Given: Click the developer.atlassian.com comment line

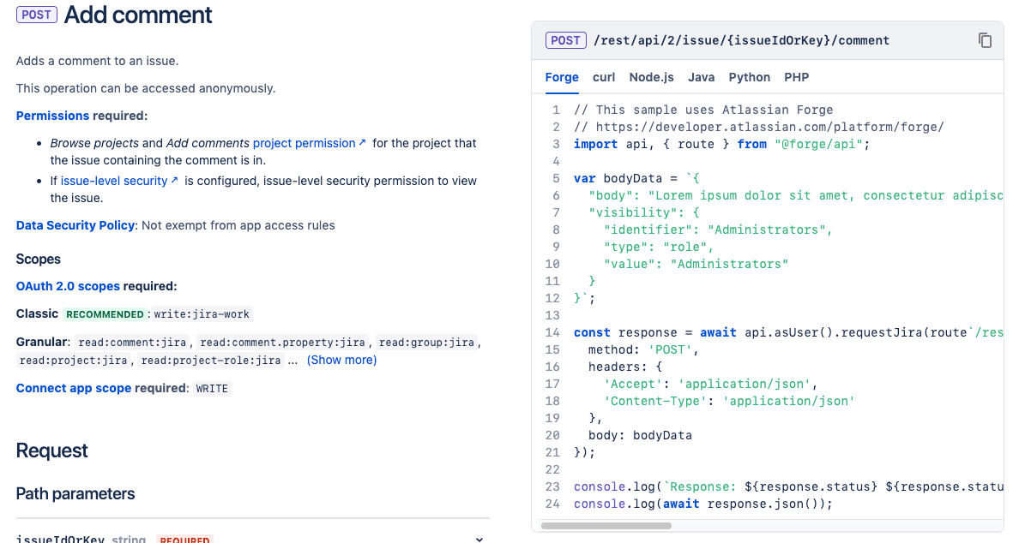Looking at the screenshot, I should (x=758, y=127).
